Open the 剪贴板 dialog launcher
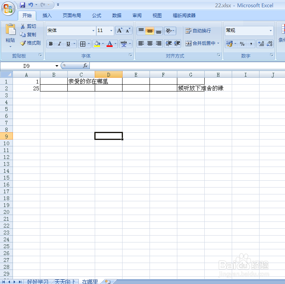This screenshot has height=284, width=285. click(x=40, y=55)
